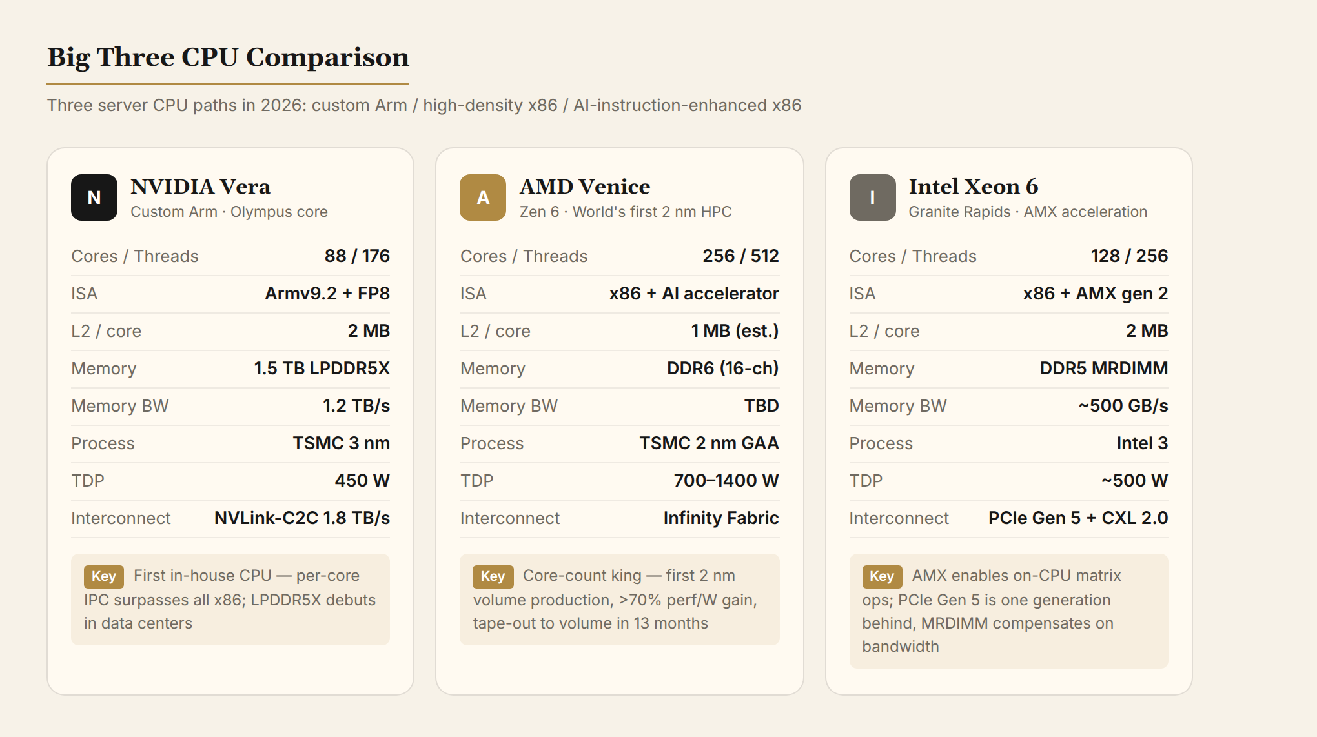Click the "NVIDIA Vera" card heading
Viewport: 1317px width, 737px height.
200,187
